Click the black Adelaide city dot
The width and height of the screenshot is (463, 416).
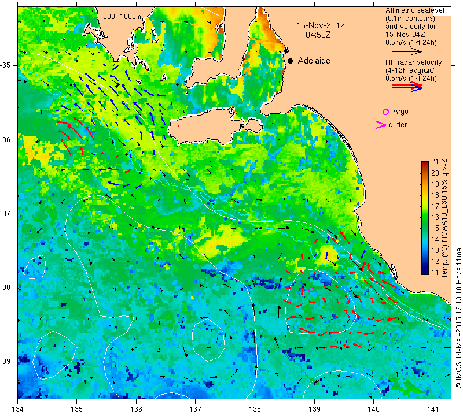click(x=291, y=61)
